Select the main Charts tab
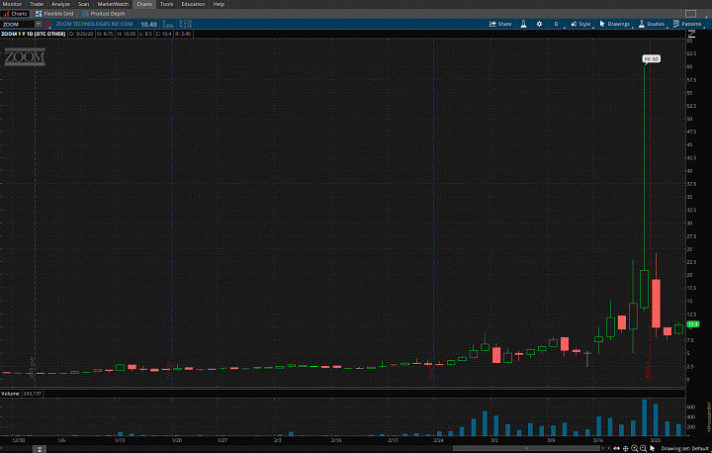 (144, 4)
